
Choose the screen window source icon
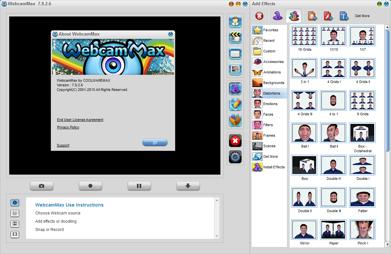[x=235, y=53]
